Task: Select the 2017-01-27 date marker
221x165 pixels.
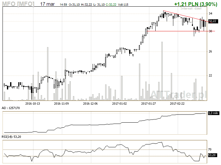Action: point(148,103)
